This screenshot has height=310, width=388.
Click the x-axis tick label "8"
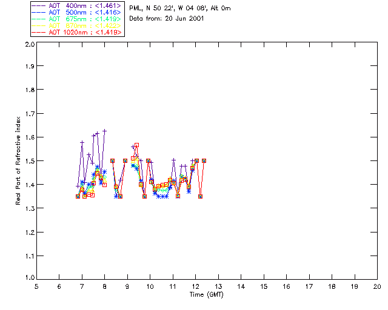pos(105,286)
